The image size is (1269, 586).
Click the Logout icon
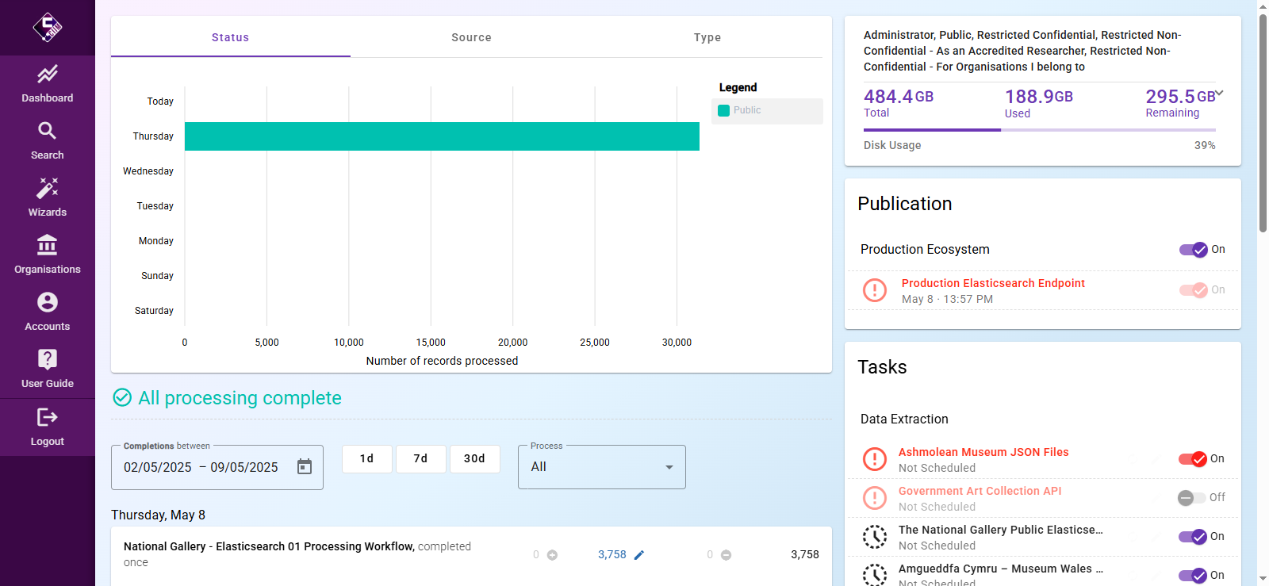pos(47,417)
